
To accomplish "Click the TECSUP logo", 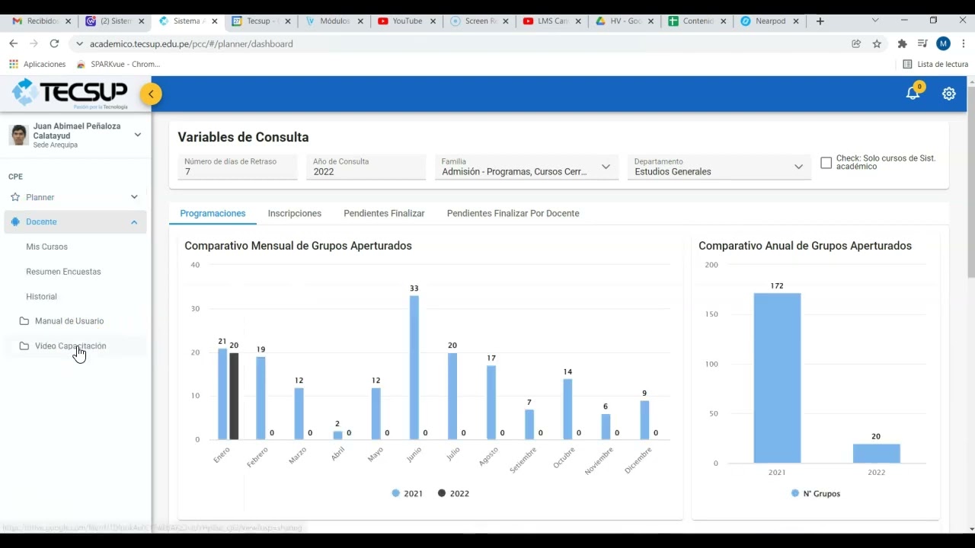I will [x=70, y=94].
